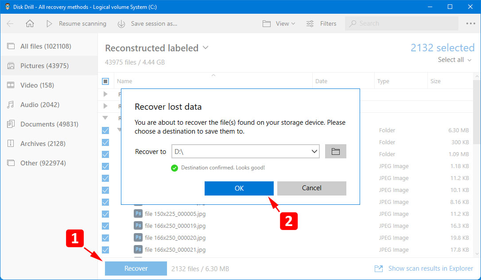Expand the first collapsed tree row
Viewport: 481px width, 280px height.
[x=105, y=94]
